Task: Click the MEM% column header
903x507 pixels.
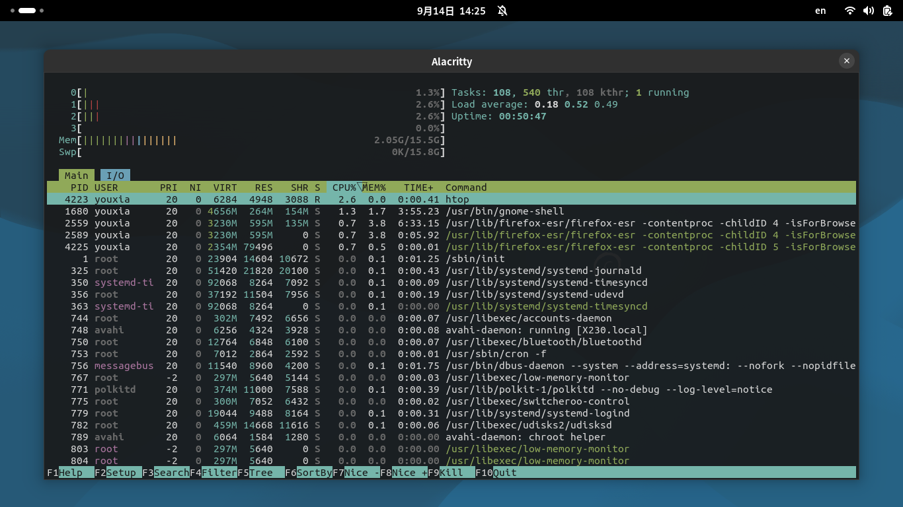Action: point(374,187)
